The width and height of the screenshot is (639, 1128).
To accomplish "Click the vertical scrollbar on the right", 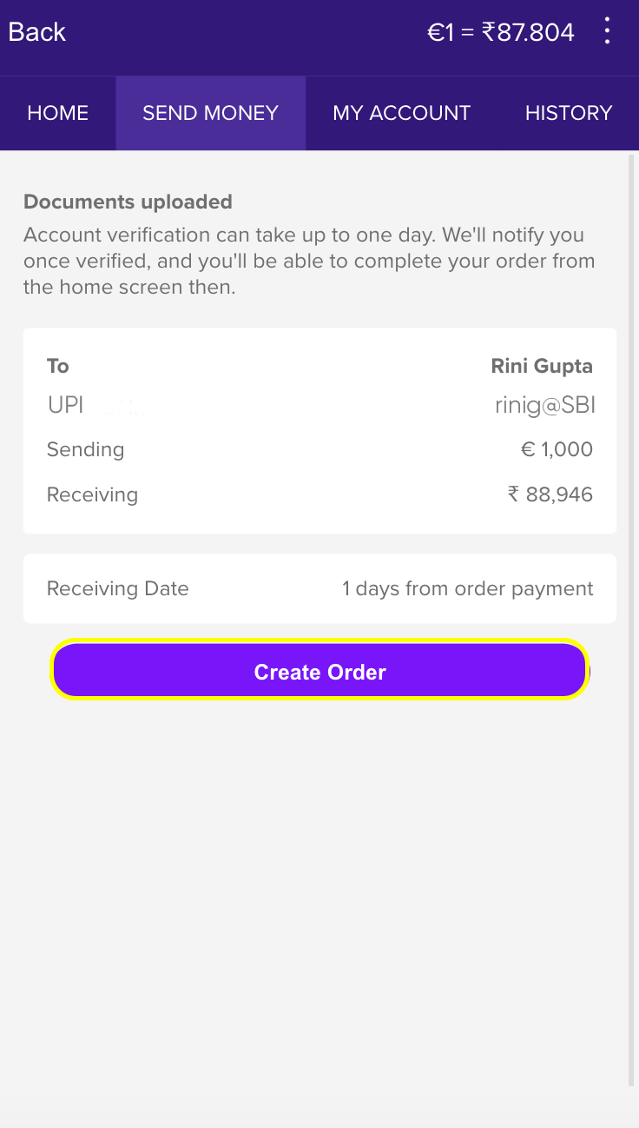I will (x=631, y=608).
